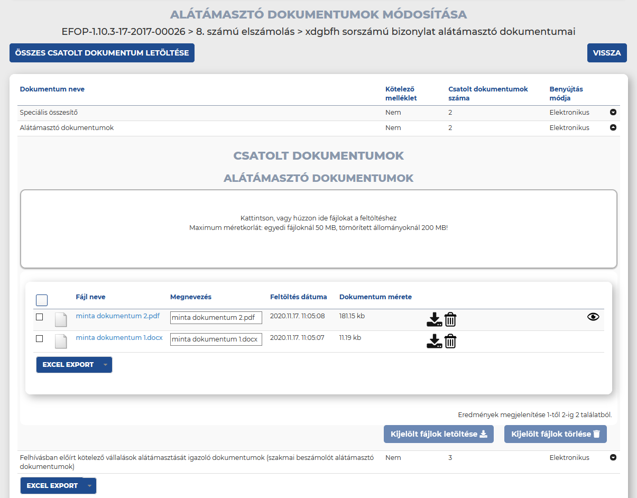637x498 pixels.
Task: Click the file size 181.15 kb
Action: click(352, 316)
